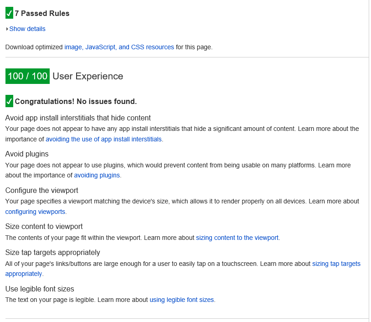The height and width of the screenshot is (322, 371).
Task: Click the Size content to viewport heading
Action: pos(44,226)
